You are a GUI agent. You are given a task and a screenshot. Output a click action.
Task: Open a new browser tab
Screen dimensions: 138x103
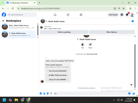(39, 3)
